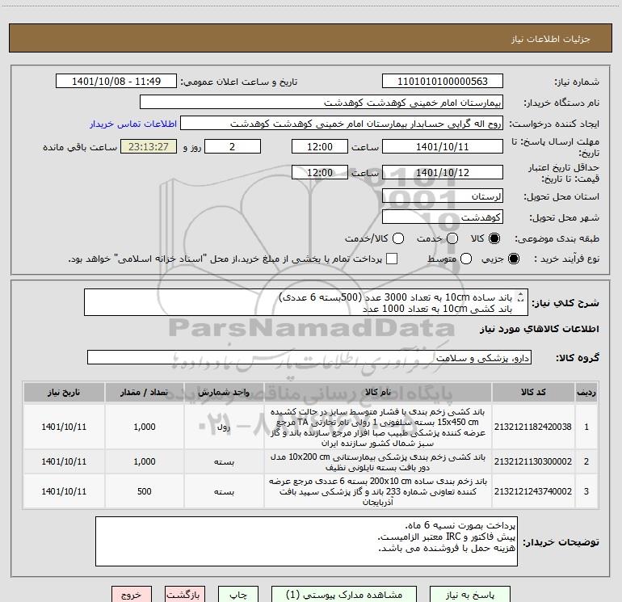The height and width of the screenshot is (602, 622).
Task: Open the اطلاعات تماس خریدار link
Action: click(x=133, y=124)
